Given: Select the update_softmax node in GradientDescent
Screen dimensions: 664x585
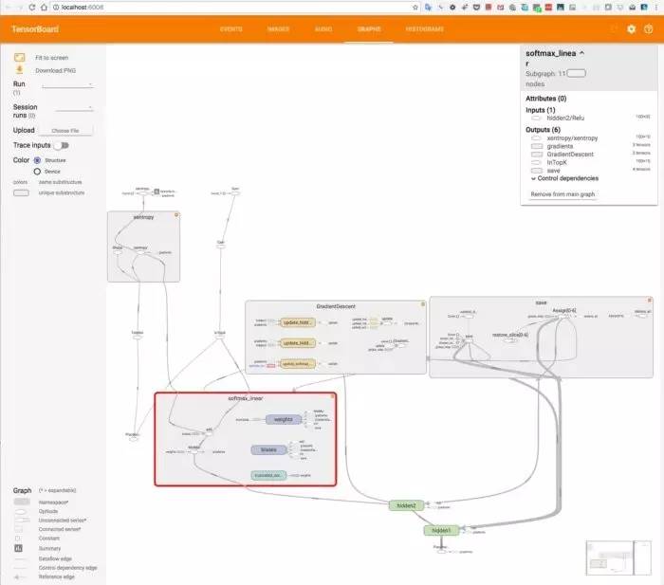Looking at the screenshot, I should click(298, 364).
